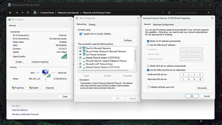Select Control Panel in the breadcrumb
222x125 pixels.
coord(47,13)
